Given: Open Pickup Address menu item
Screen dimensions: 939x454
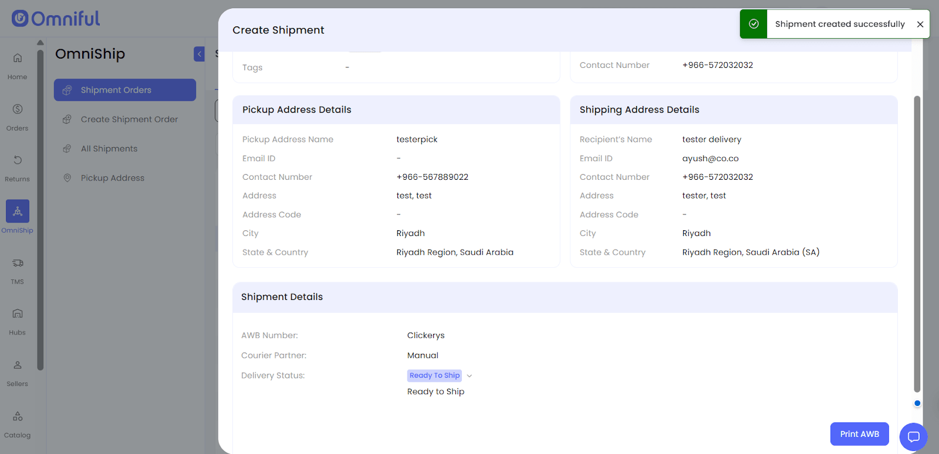Looking at the screenshot, I should coord(113,178).
